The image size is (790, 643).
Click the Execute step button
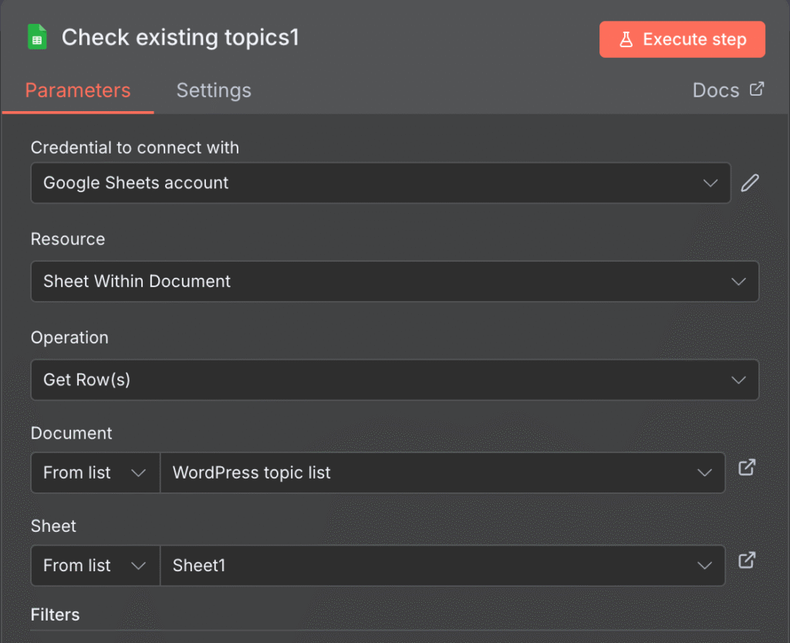[x=682, y=39]
